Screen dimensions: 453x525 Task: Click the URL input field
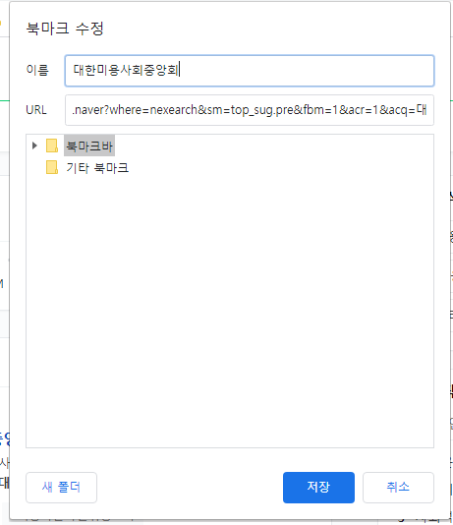coord(250,110)
